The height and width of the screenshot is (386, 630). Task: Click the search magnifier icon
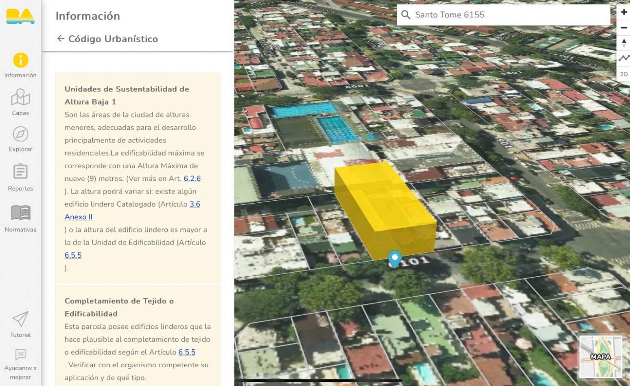[406, 15]
